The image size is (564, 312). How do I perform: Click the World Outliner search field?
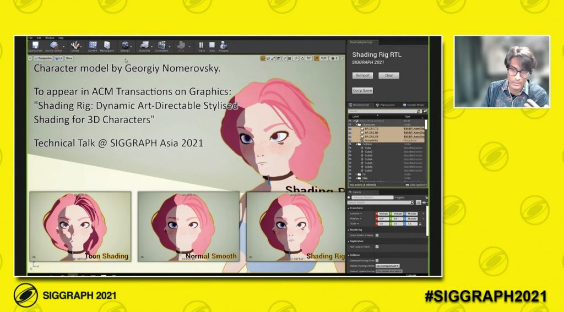385,111
